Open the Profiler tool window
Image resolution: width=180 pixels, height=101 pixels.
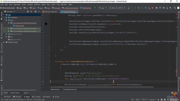point(47,97)
